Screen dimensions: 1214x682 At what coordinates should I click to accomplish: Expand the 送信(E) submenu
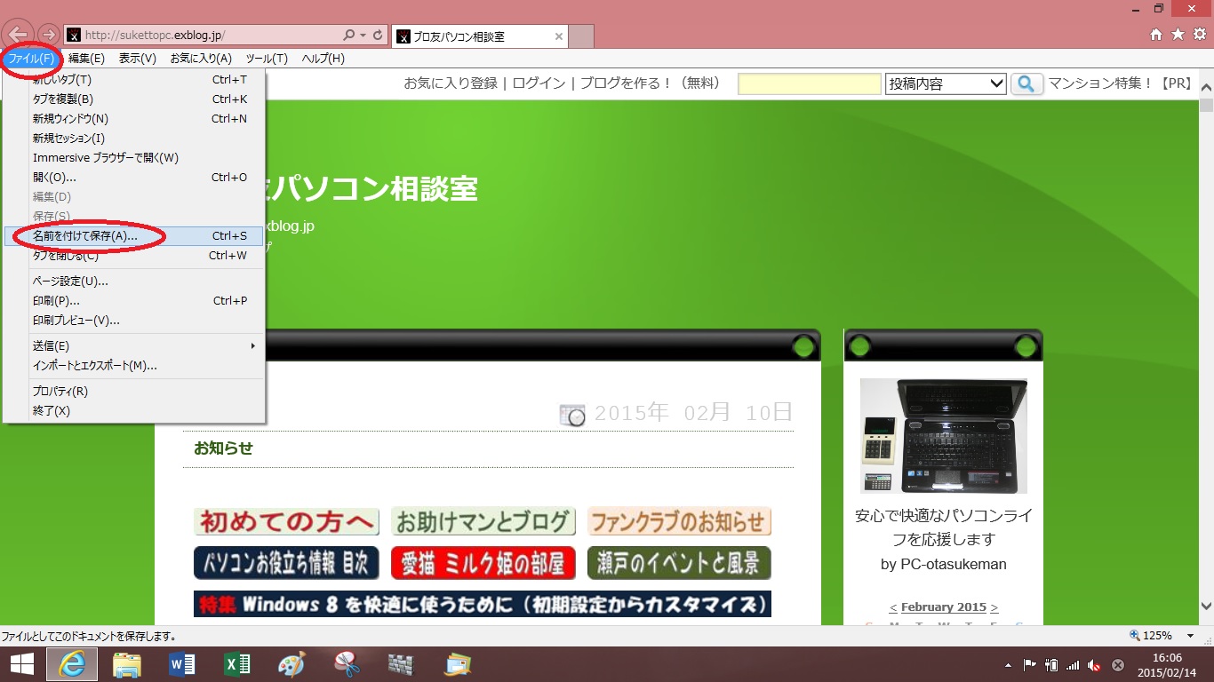(x=134, y=346)
